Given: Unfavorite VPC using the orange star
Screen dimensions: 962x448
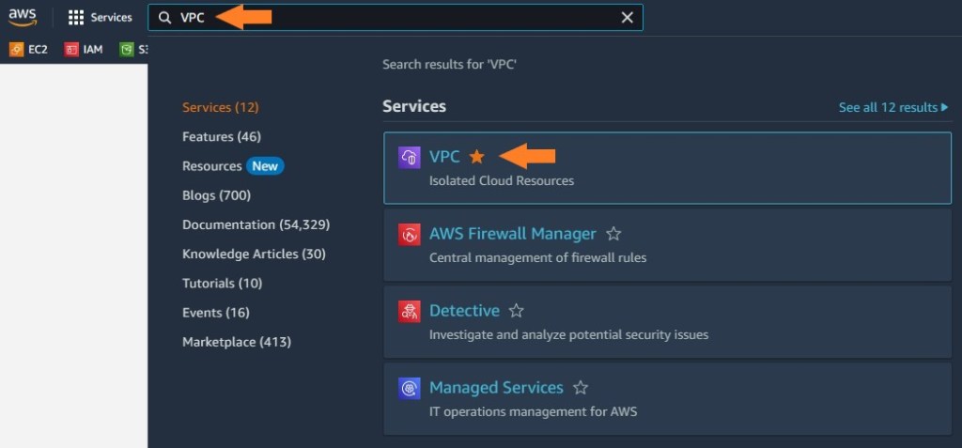Looking at the screenshot, I should pos(476,157).
